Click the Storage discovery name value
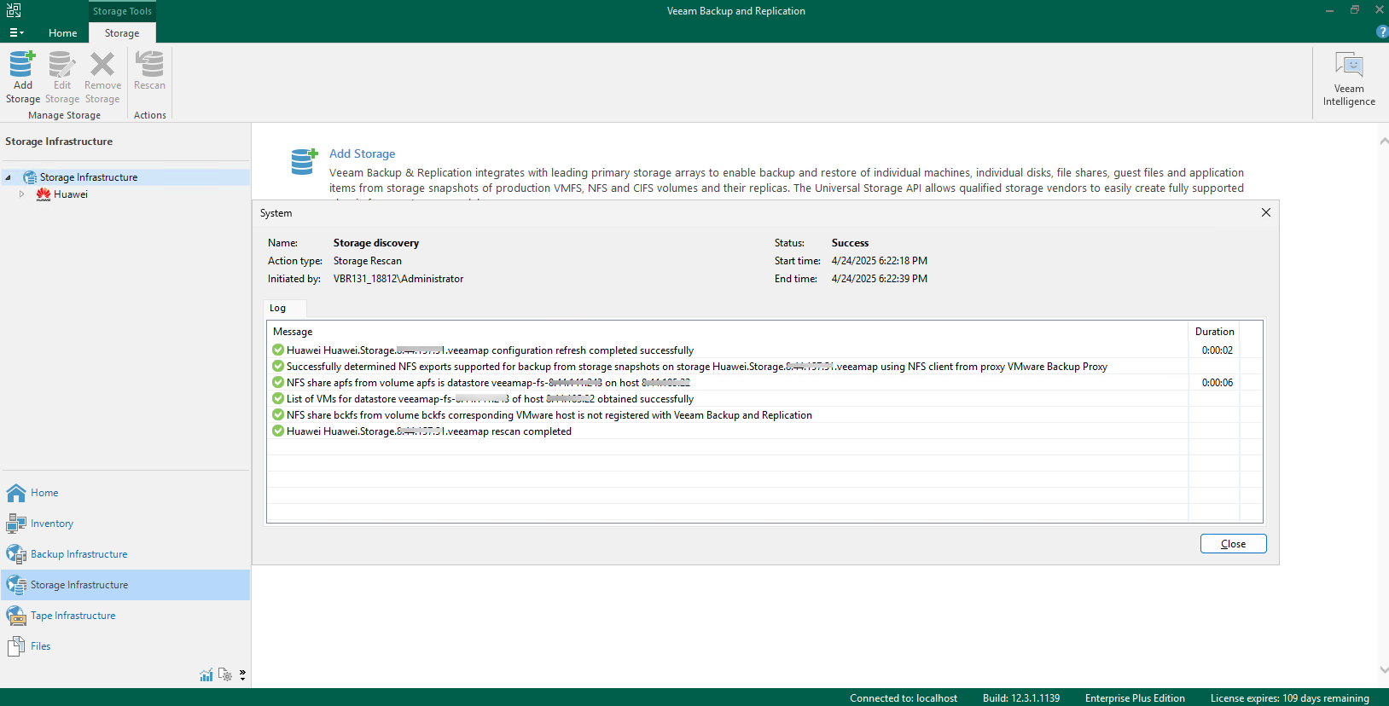The width and height of the screenshot is (1389, 706). click(376, 243)
